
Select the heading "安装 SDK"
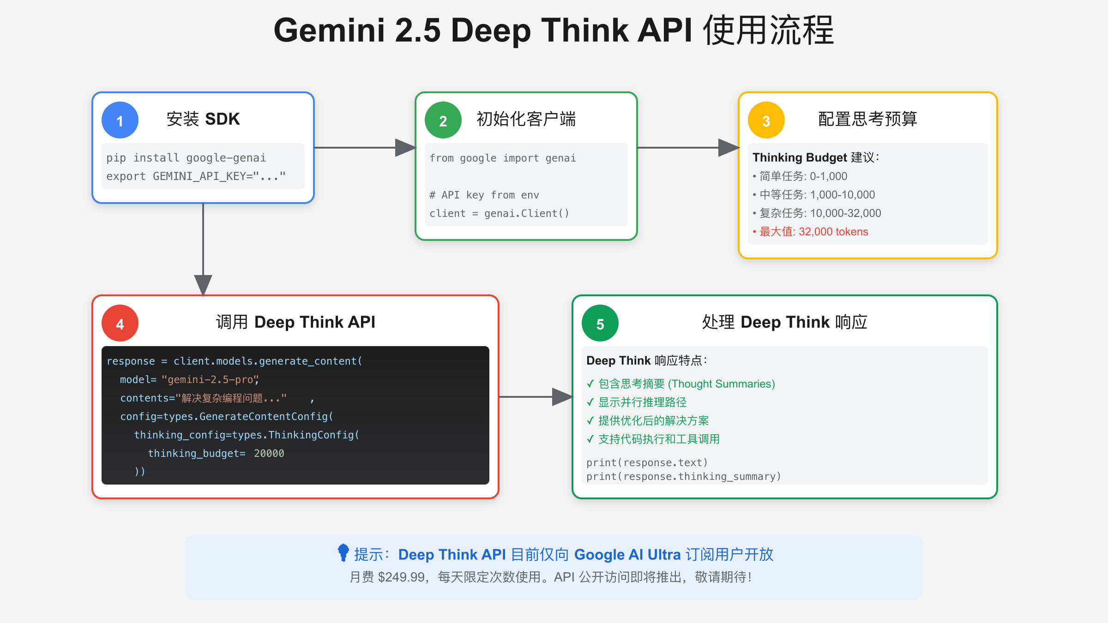pyautogui.click(x=203, y=119)
